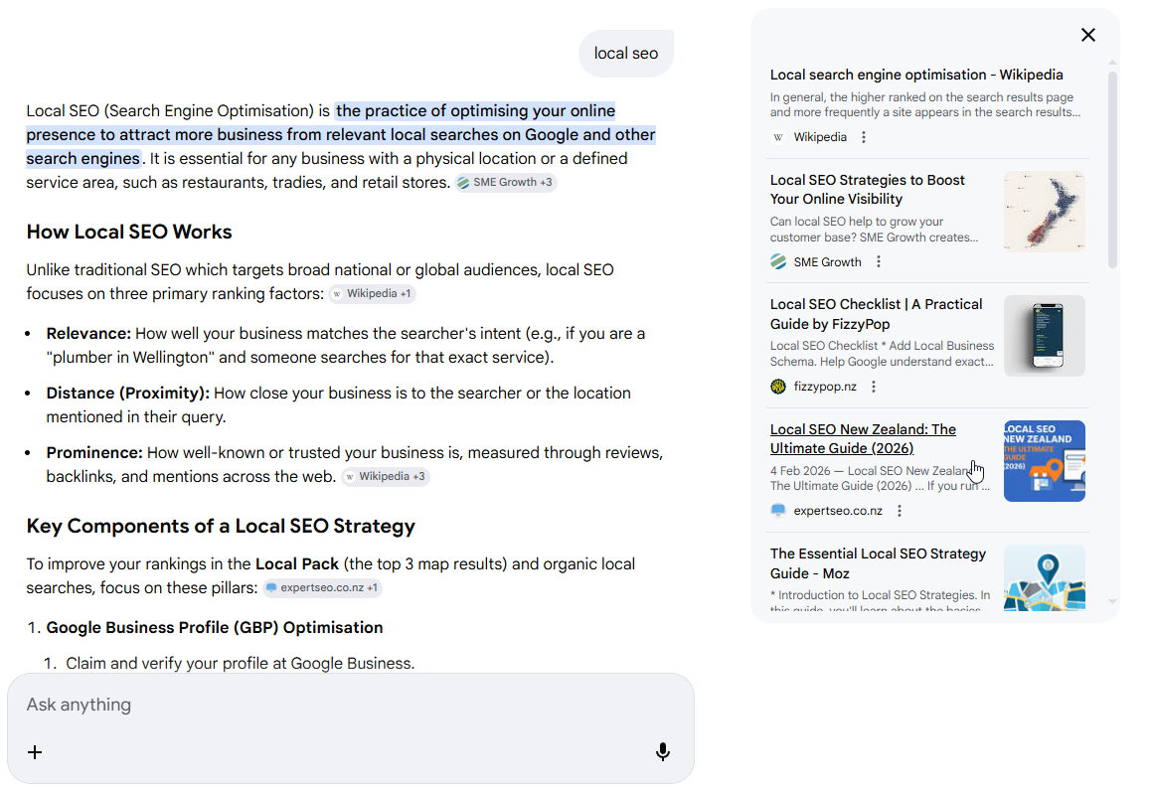Click the 'Prominence:' bullet label
The image size is (1152, 792).
(x=94, y=452)
